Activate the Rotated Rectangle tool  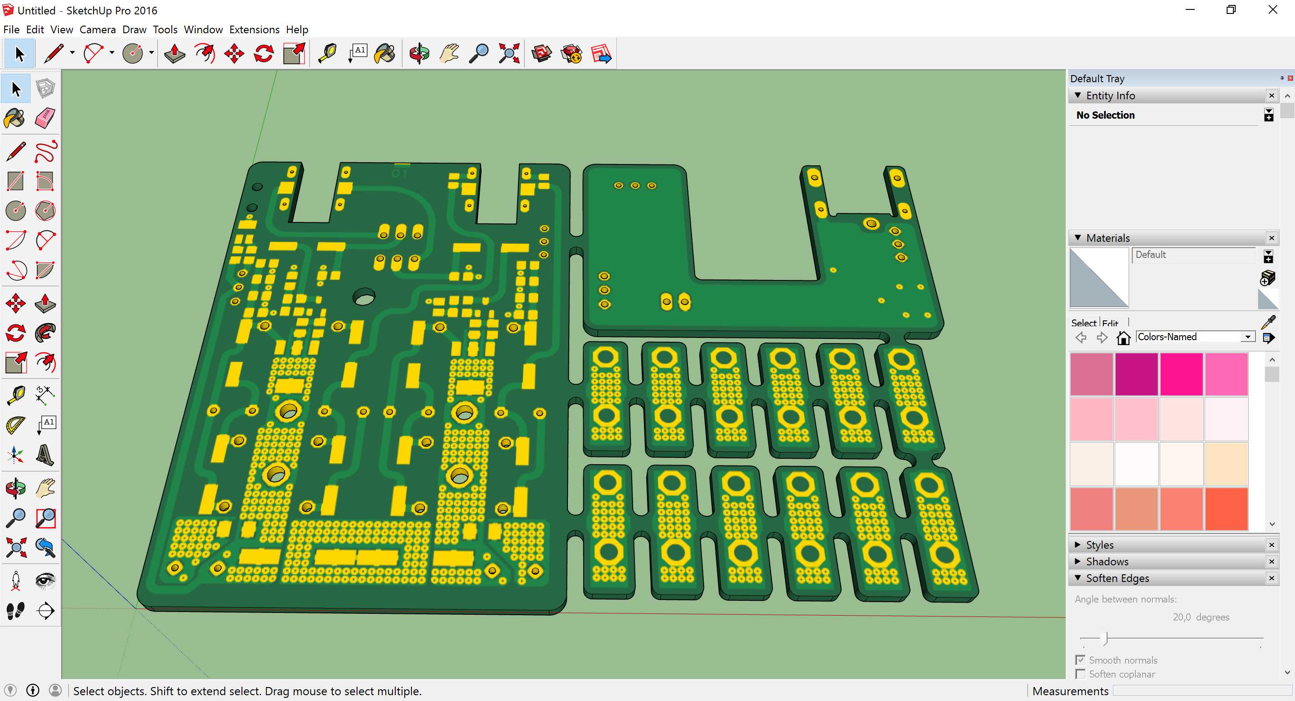click(45, 182)
